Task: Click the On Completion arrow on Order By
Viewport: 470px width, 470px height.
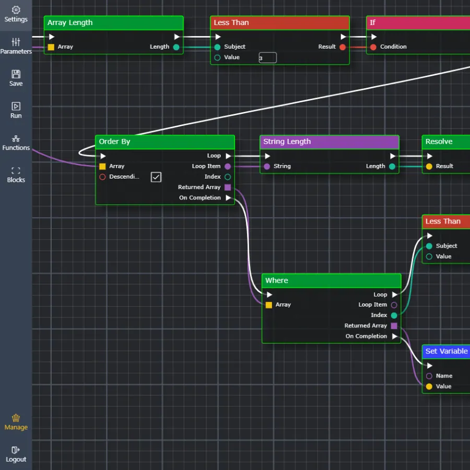Action: click(228, 198)
